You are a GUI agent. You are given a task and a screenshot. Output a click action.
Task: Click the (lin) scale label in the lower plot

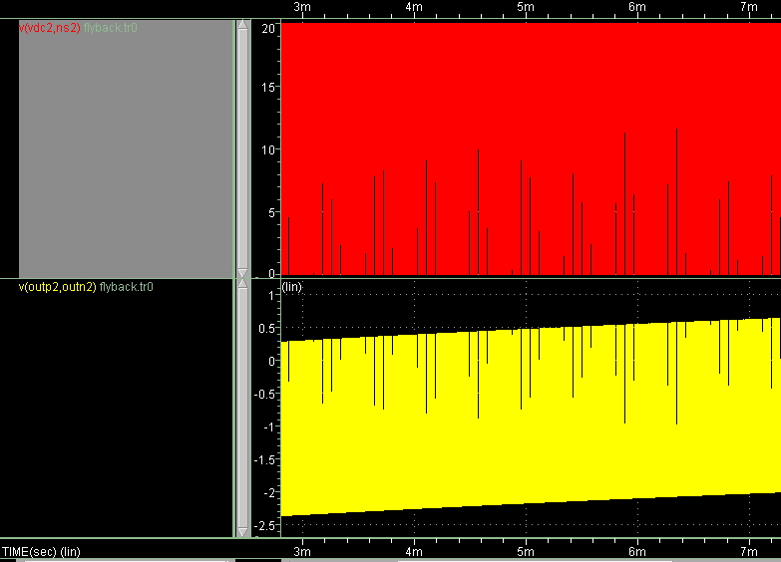[x=292, y=287]
